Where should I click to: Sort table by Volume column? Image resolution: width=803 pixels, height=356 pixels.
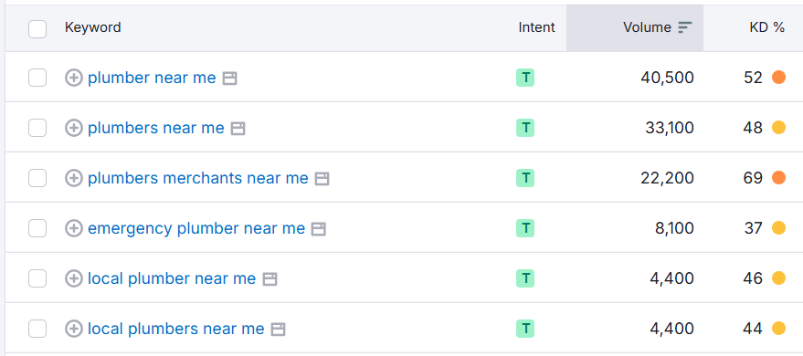click(x=647, y=27)
